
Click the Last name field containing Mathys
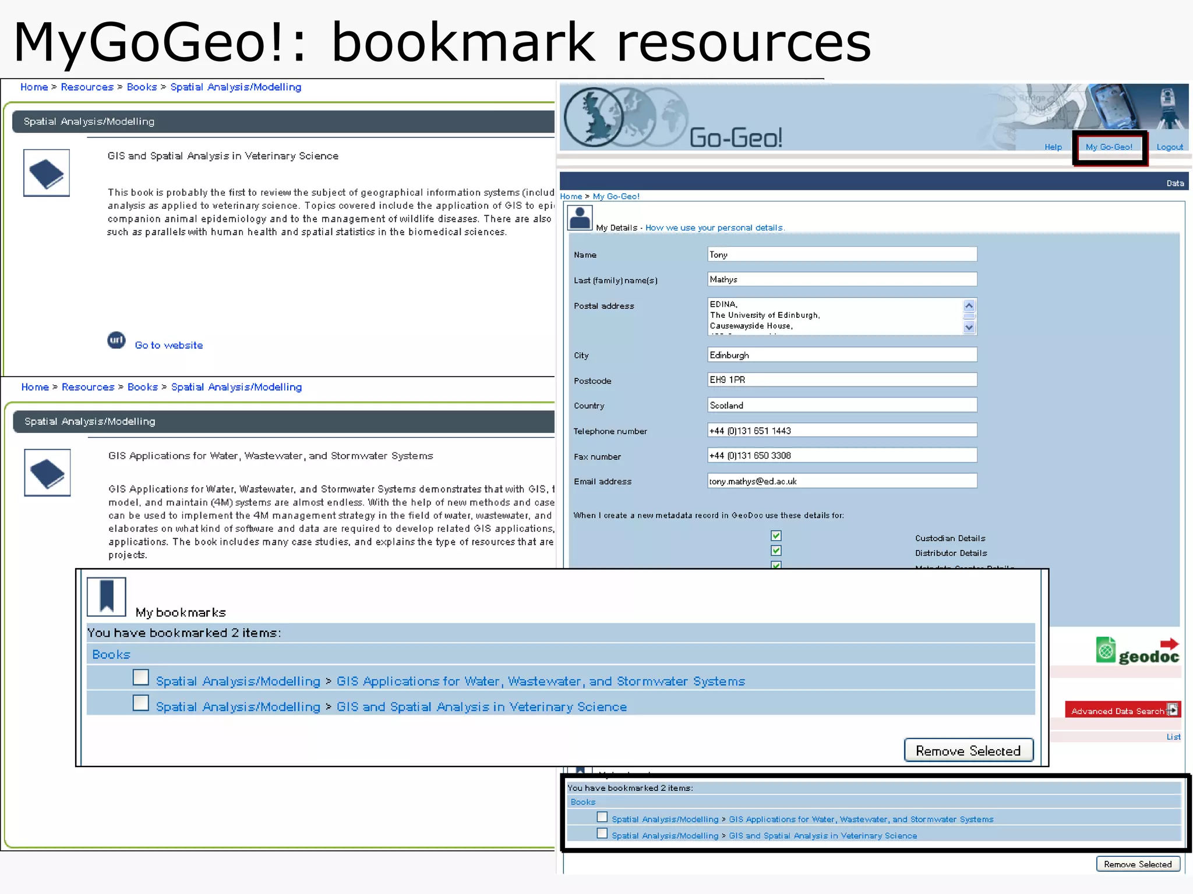click(842, 279)
